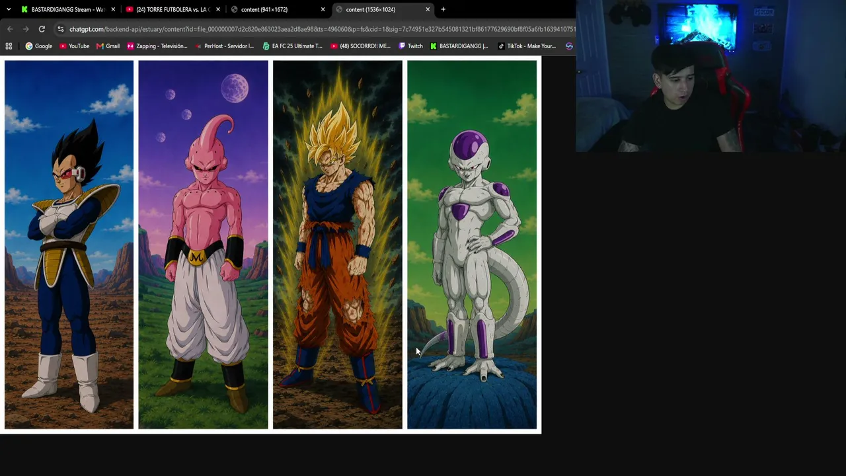Click the Vegeta panel in the image
Image resolution: width=846 pixels, height=476 pixels.
(69, 245)
